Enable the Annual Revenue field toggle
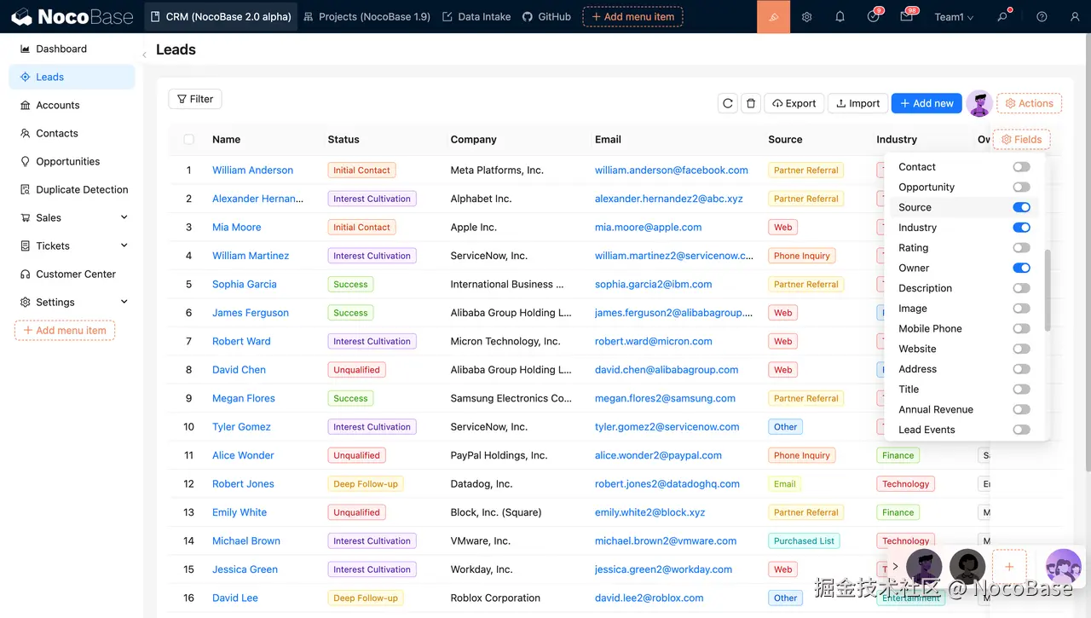 pos(1021,409)
